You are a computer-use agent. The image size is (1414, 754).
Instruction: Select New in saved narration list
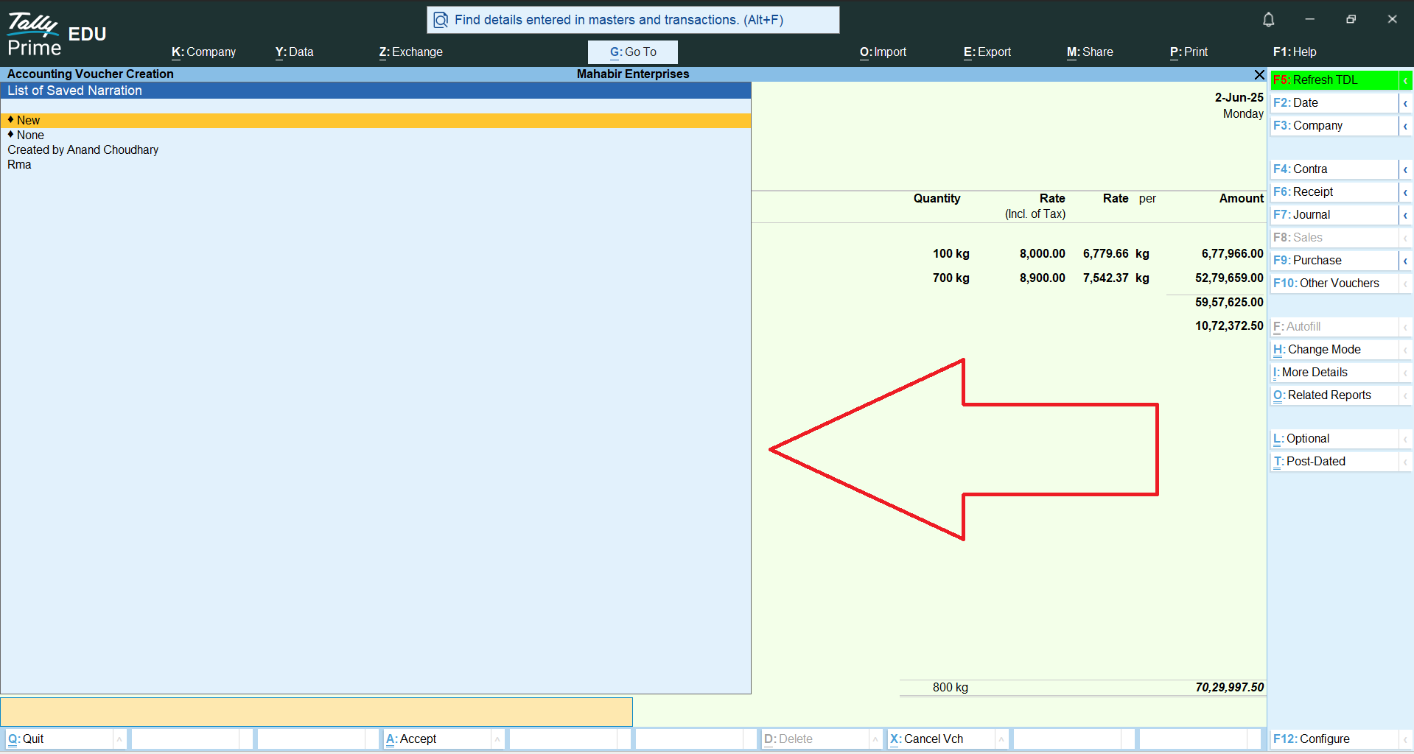point(376,120)
